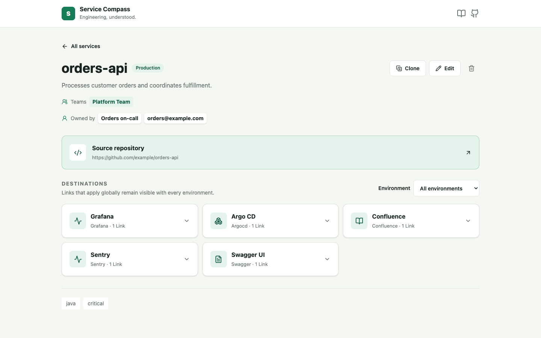Image resolution: width=541 pixels, height=338 pixels.
Task: Click the green Service Compass logo icon
Action: point(68,14)
